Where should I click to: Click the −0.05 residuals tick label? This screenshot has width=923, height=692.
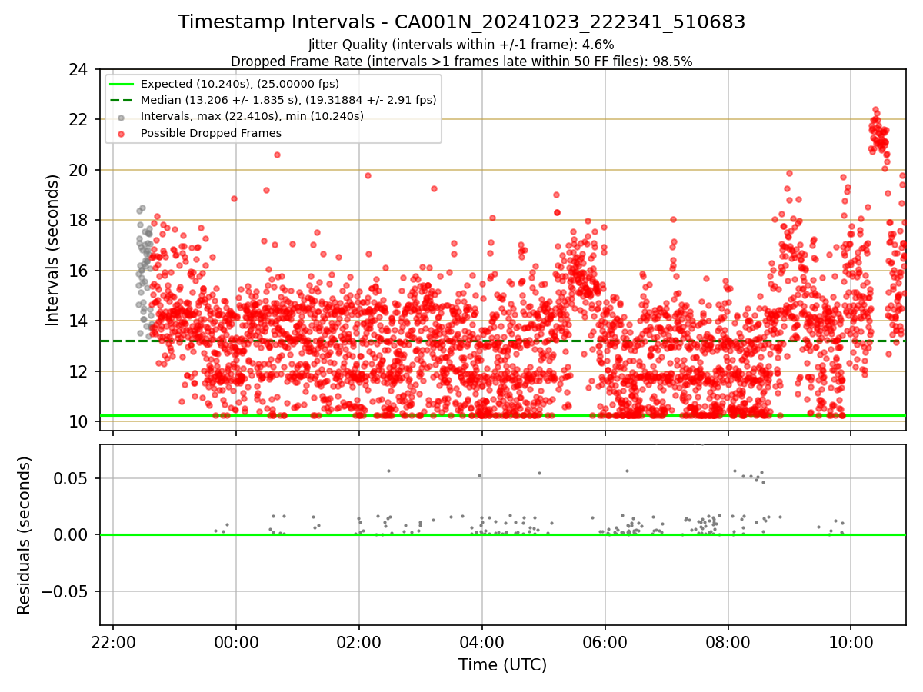(x=65, y=591)
